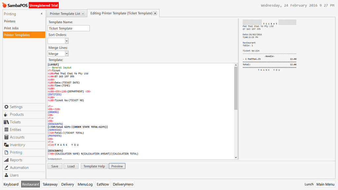Click the Reports bar chart icon
Image resolution: width=338 pixels, height=190 pixels.
click(7, 160)
